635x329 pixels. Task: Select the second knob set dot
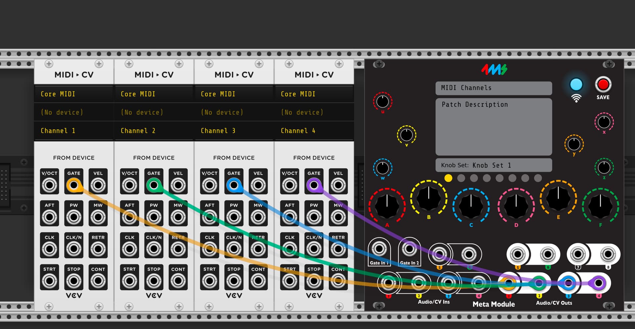point(461,178)
